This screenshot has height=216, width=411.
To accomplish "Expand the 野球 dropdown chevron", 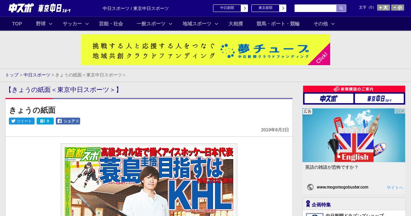I will coord(51,24).
